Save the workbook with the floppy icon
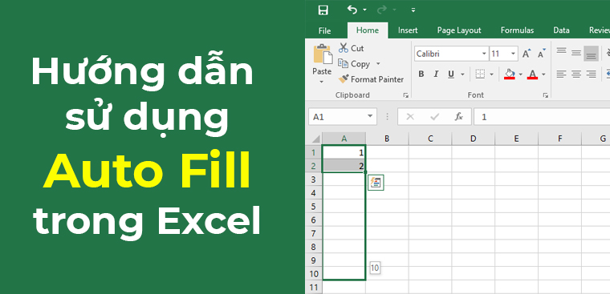The height and width of the screenshot is (294, 610). 323,10
